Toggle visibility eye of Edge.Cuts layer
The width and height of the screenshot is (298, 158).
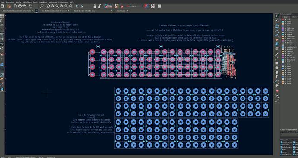(285, 54)
